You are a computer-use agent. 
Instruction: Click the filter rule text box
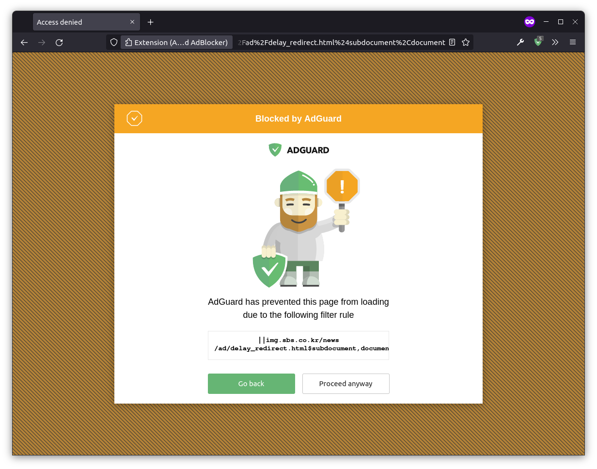click(298, 345)
